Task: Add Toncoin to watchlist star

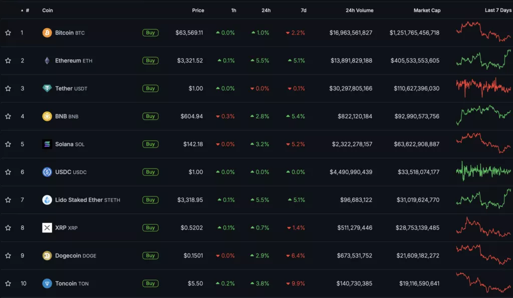Action: [8, 283]
